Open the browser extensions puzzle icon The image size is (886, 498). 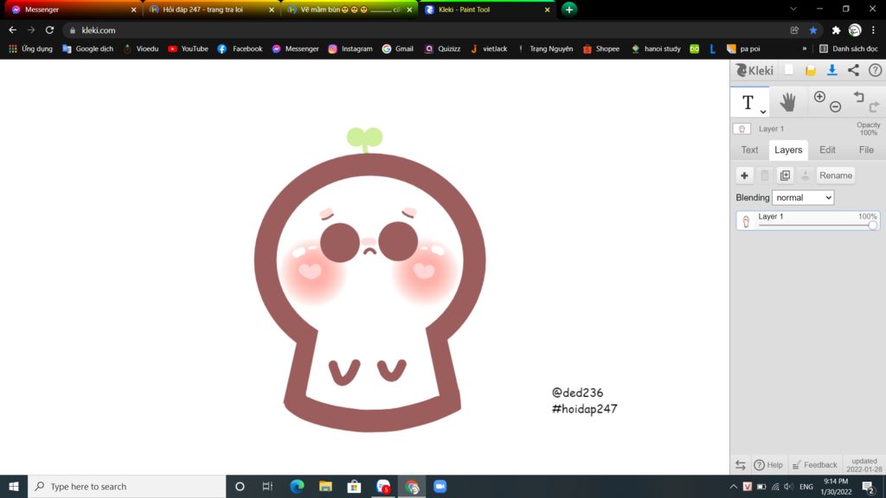[836, 30]
